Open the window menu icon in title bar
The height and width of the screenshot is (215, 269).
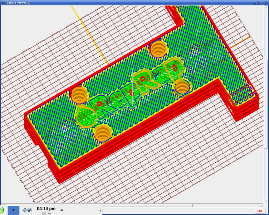3,3
